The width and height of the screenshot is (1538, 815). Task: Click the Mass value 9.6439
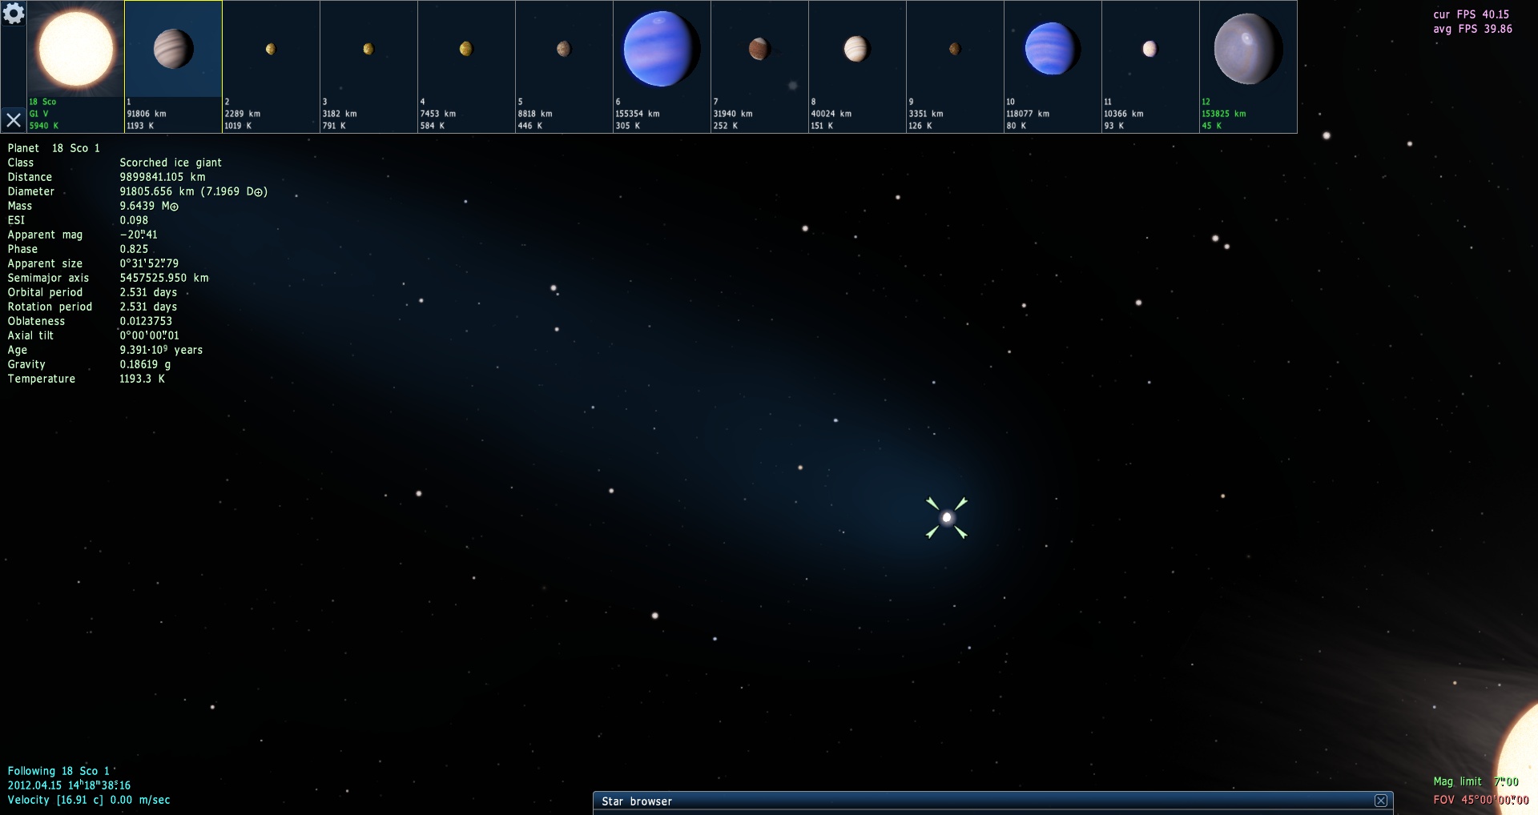[x=149, y=206]
